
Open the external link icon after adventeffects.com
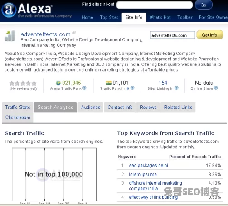(x=74, y=33)
